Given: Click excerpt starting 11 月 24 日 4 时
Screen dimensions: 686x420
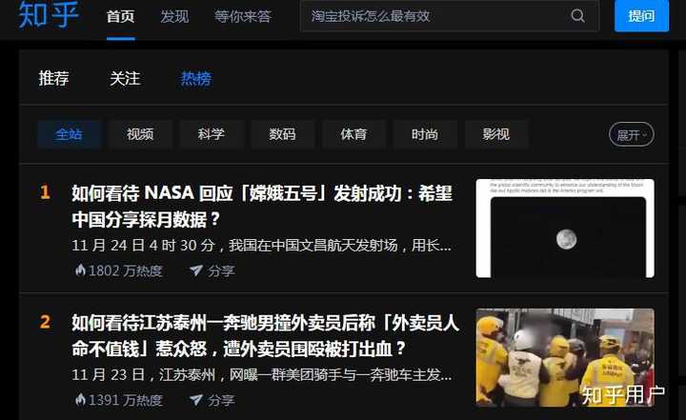Looking at the screenshot, I should pyautogui.click(x=261, y=246).
